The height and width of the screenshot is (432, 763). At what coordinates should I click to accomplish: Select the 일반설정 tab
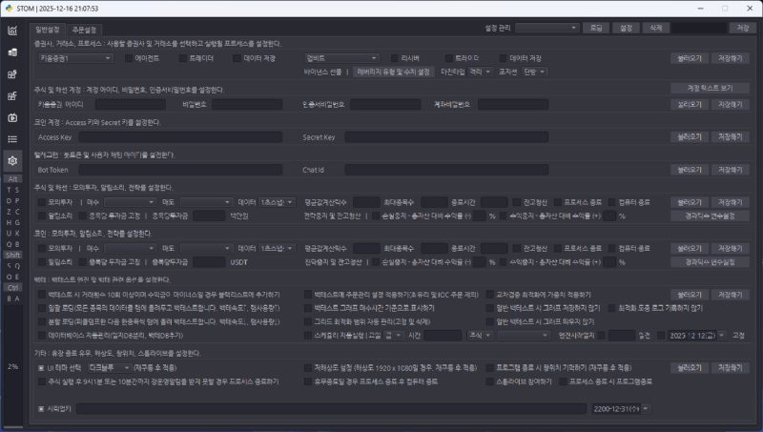(47, 30)
